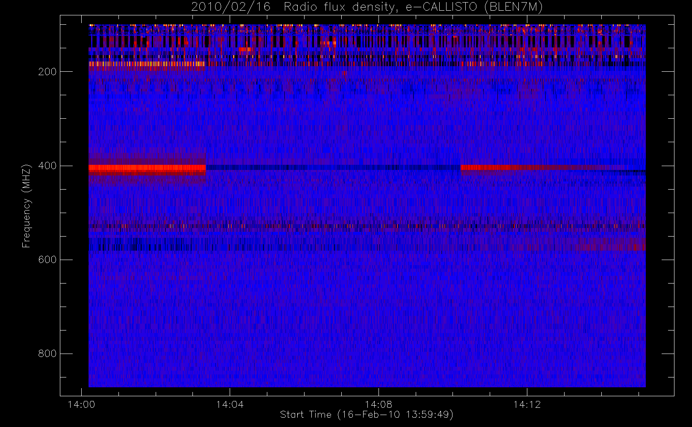The image size is (692, 427).
Task: Select the 'Frequency (MHZ)' axis label
Action: point(27,205)
